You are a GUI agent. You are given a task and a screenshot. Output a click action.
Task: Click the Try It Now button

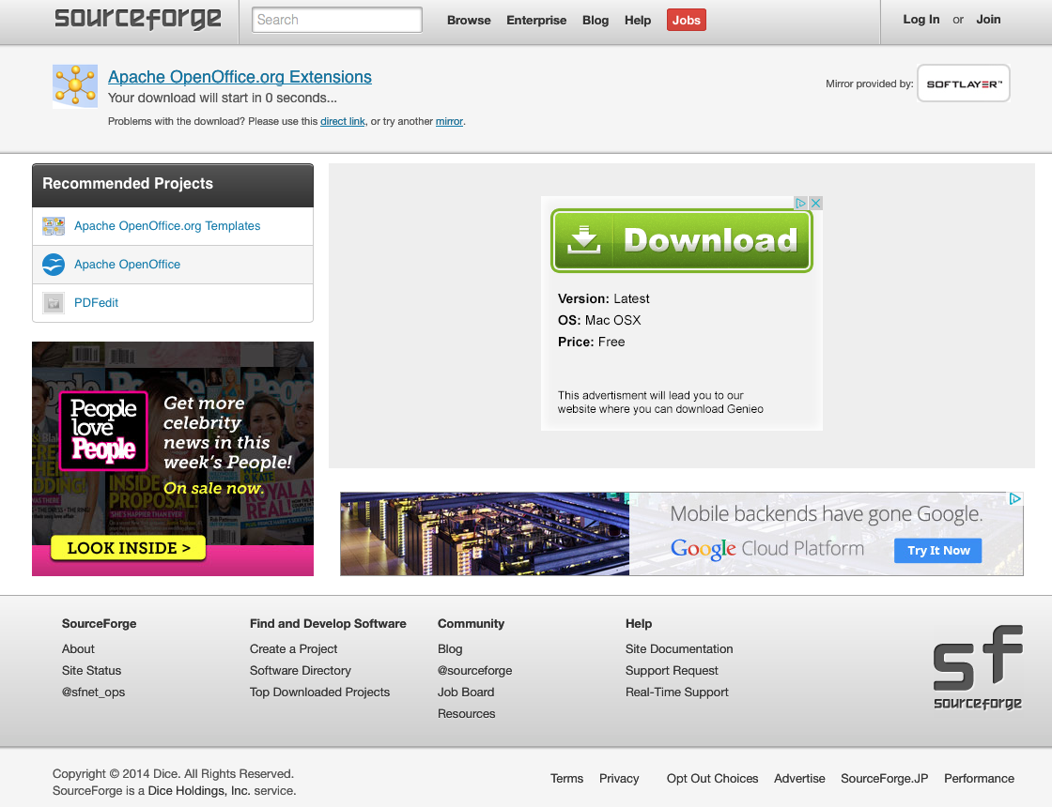pos(938,550)
